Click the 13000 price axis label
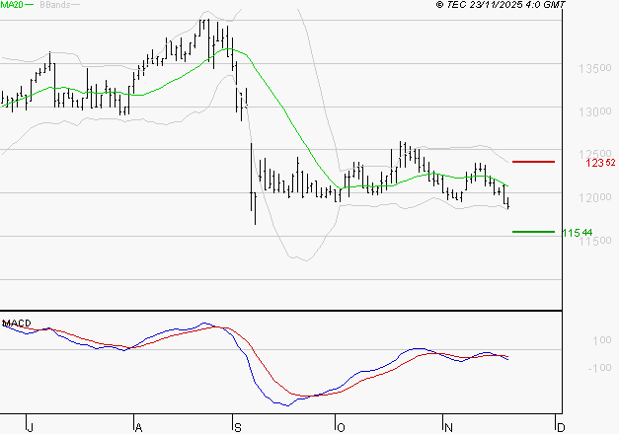 click(595, 112)
